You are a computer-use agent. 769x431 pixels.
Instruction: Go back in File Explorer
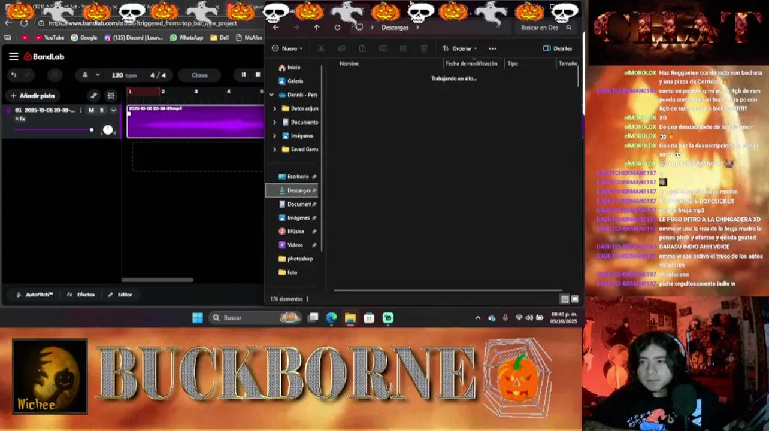click(x=275, y=28)
